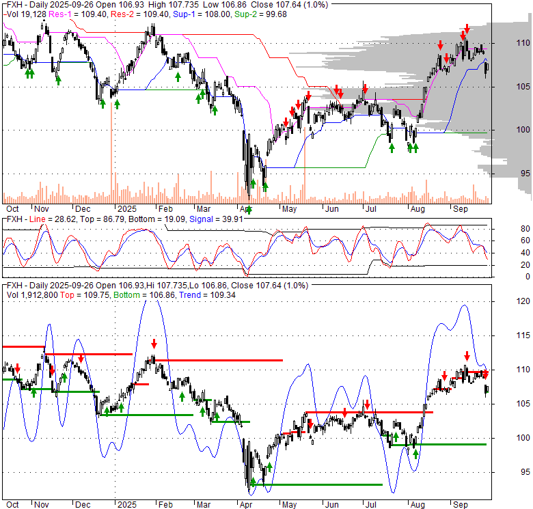The height and width of the screenshot is (509, 533).
Task: Click the 0 oscillator axis label
Action: click(528, 277)
